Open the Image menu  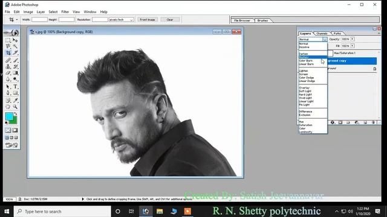click(x=28, y=12)
